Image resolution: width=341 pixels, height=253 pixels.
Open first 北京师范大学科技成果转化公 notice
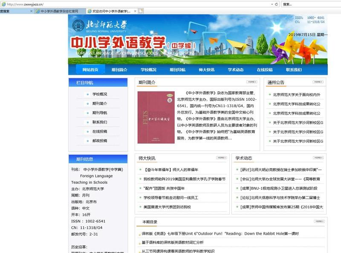(297, 104)
